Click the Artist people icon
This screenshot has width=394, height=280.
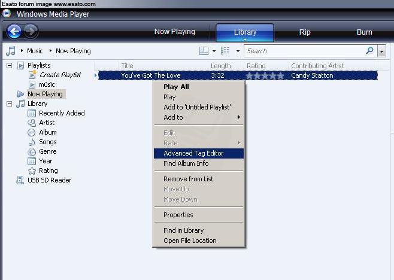tap(32, 123)
